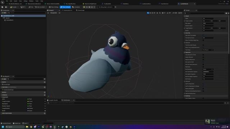Image resolution: width=230 pixels, height=129 pixels.
Task: Toggle Allow Tick on Dedicated Server checkbox
Action: 203,48
